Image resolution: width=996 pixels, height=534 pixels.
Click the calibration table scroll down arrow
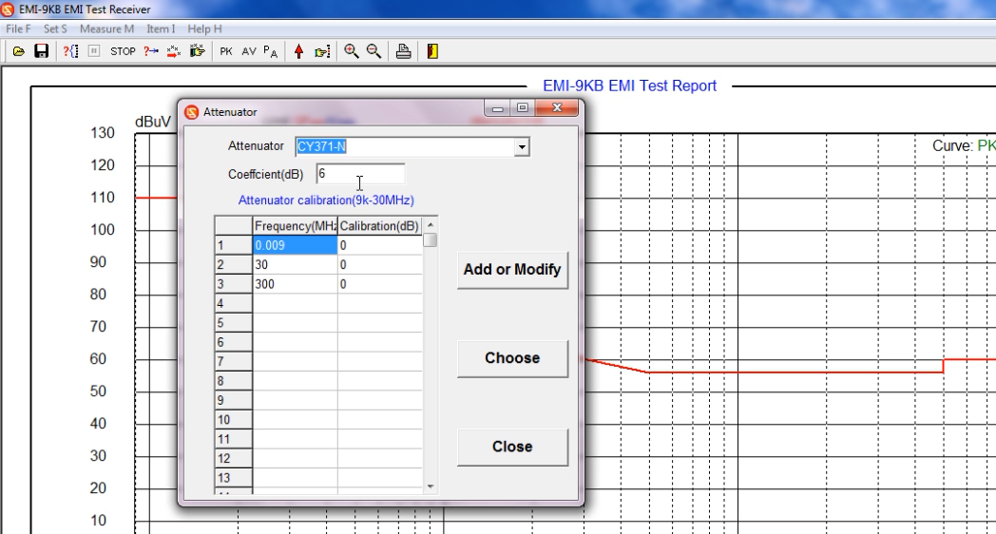(431, 486)
